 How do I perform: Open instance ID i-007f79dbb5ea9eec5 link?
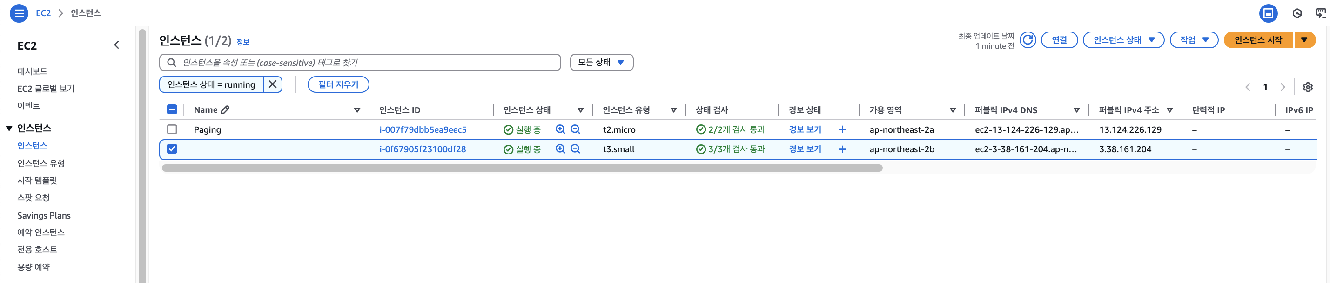click(x=423, y=129)
